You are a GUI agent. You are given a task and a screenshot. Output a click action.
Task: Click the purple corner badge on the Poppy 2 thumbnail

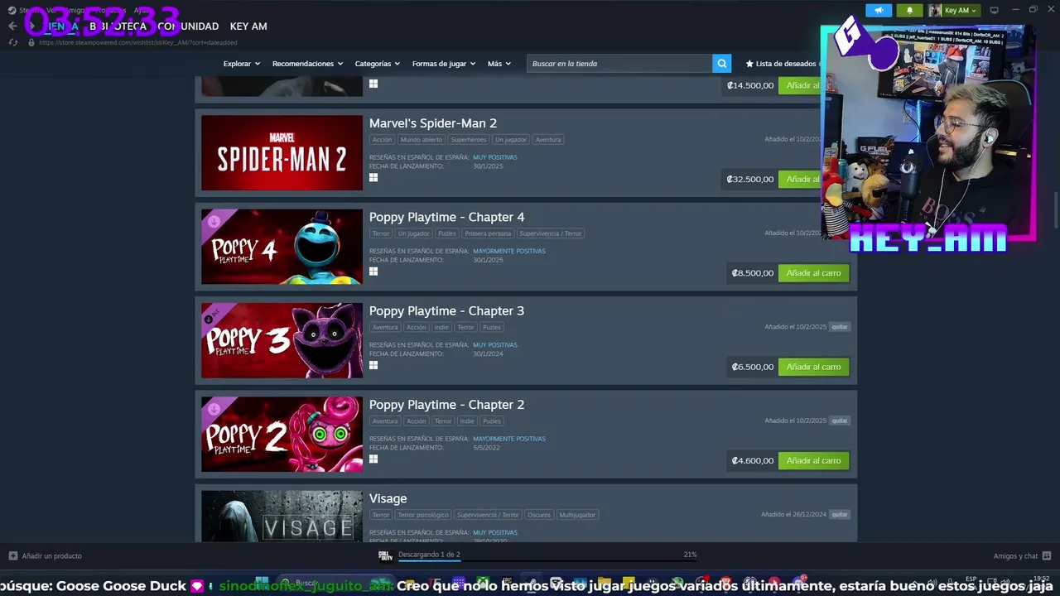point(213,408)
